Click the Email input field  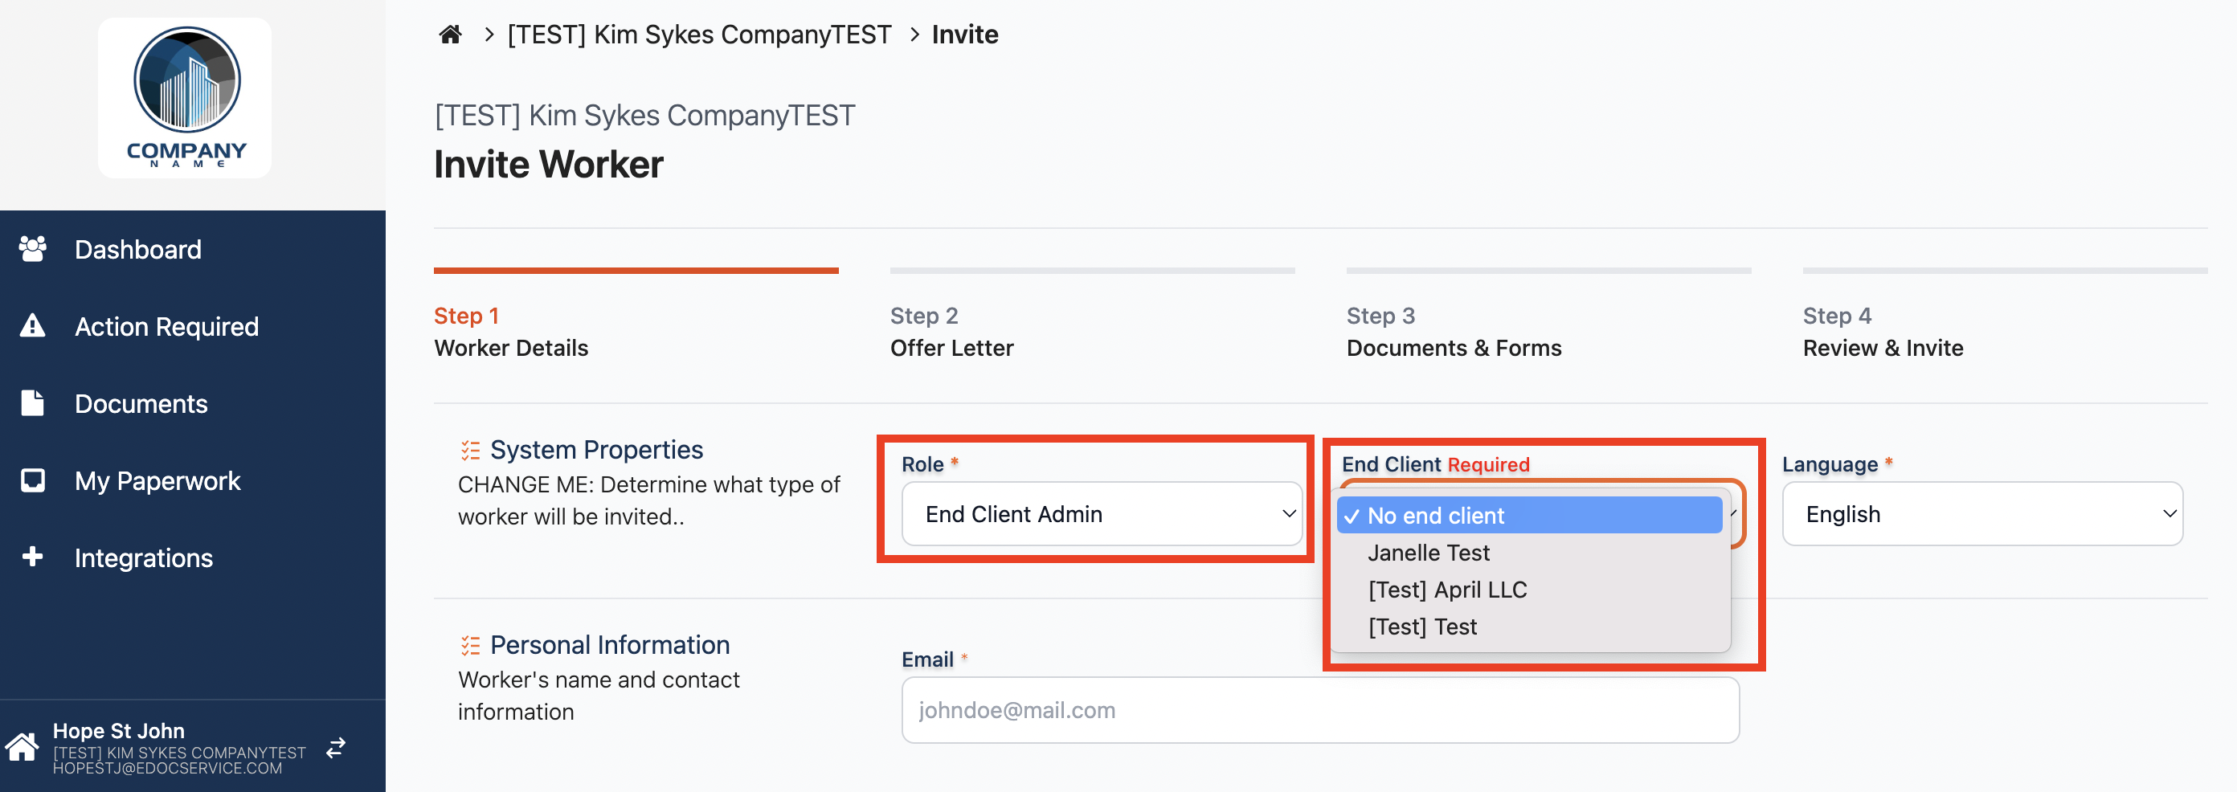point(1320,710)
